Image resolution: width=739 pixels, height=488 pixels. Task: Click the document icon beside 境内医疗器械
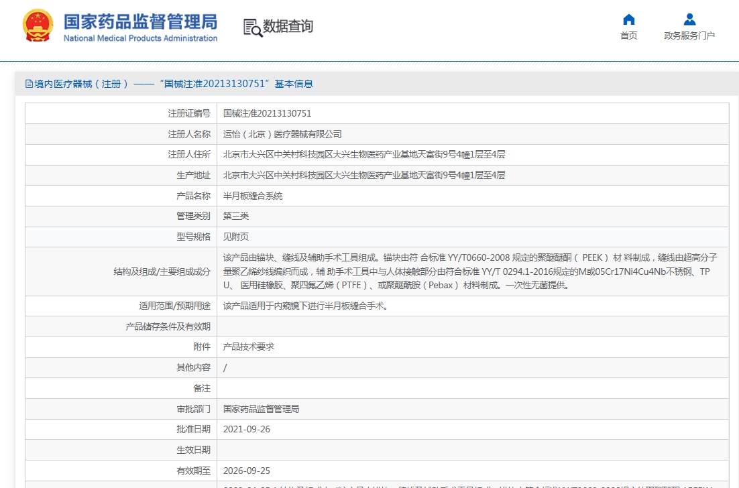point(29,84)
